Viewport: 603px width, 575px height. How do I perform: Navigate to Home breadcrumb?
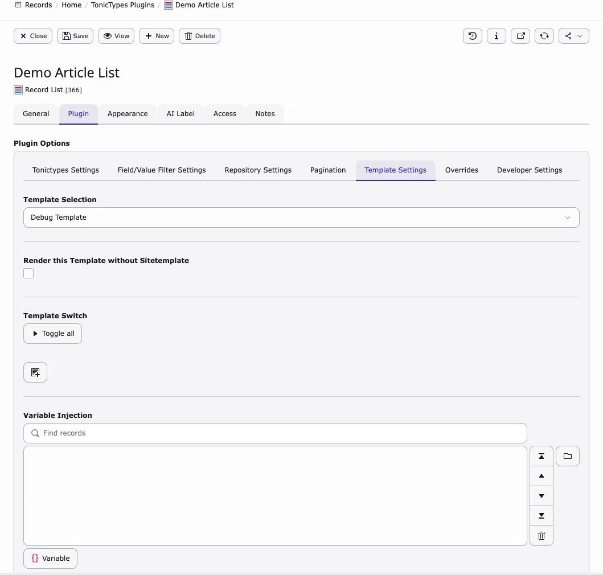pos(72,5)
